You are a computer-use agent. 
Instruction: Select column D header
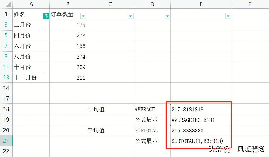(x=152, y=4)
